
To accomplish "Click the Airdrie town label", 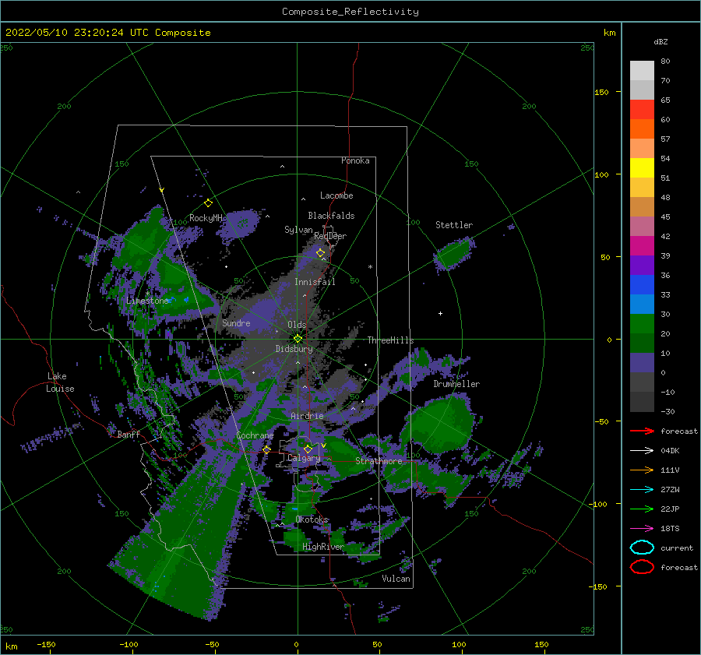I will pos(307,416).
